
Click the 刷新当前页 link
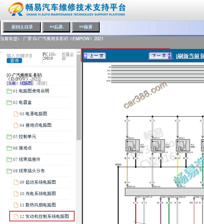[x=190, y=56]
